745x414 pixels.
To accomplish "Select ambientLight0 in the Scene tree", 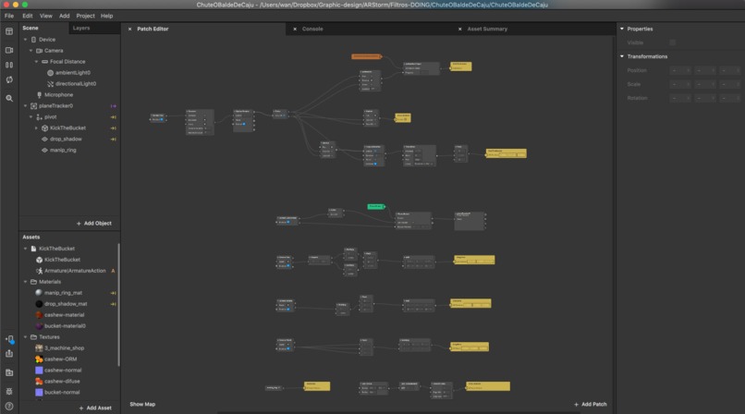I will (73, 73).
